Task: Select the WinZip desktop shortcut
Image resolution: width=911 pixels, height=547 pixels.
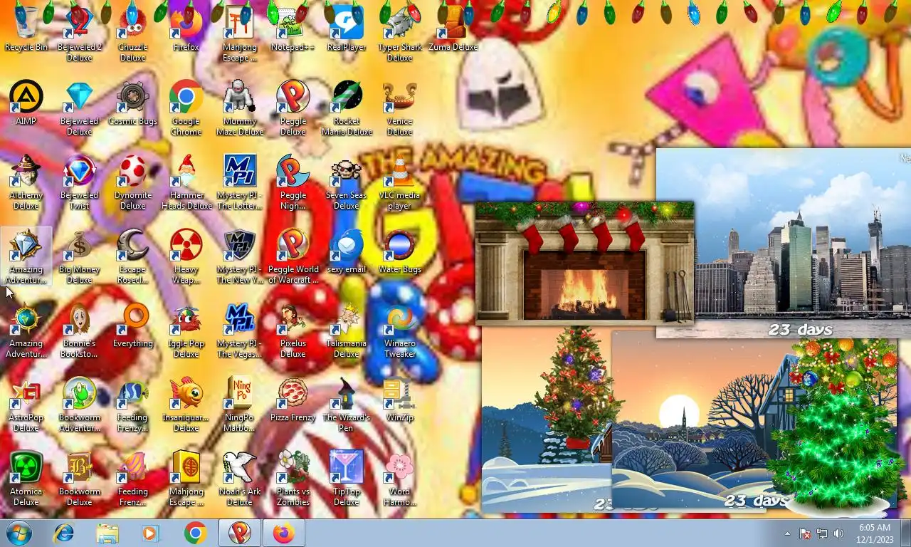Action: 399,400
